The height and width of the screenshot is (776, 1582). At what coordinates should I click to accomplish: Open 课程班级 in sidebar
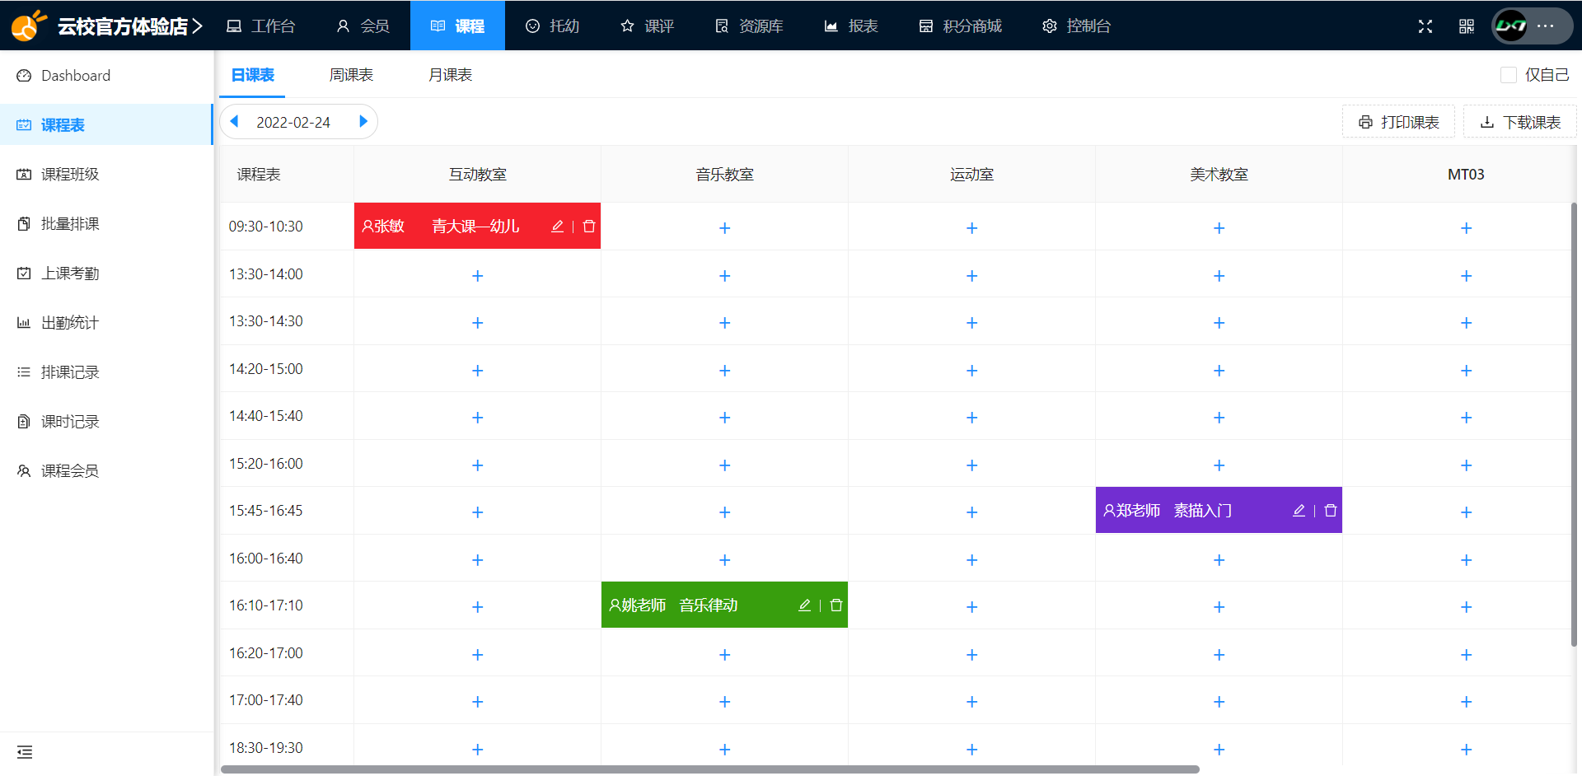(106, 174)
